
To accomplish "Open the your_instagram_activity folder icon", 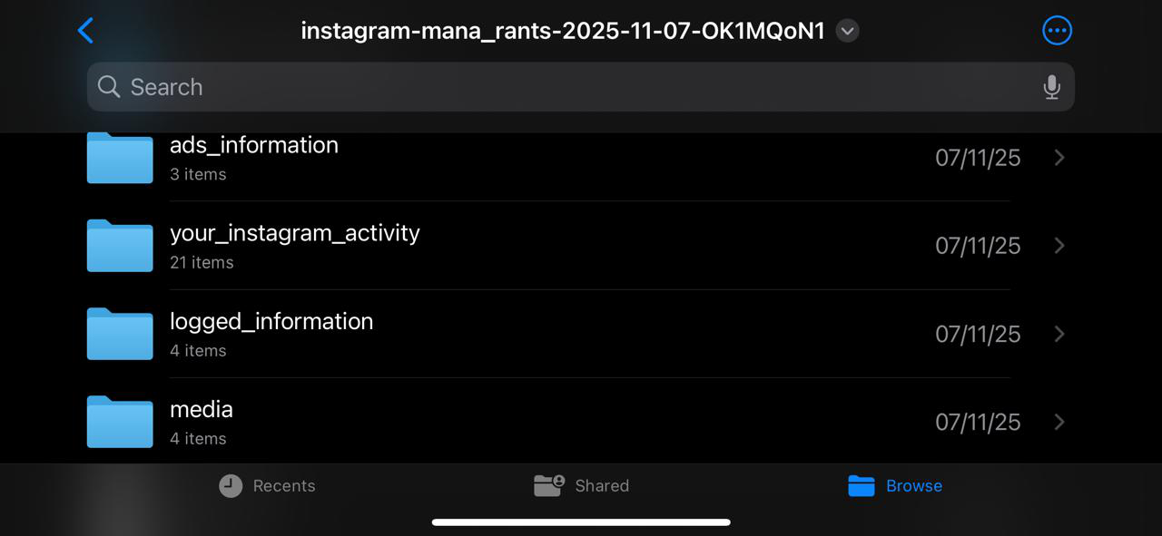I will (120, 246).
